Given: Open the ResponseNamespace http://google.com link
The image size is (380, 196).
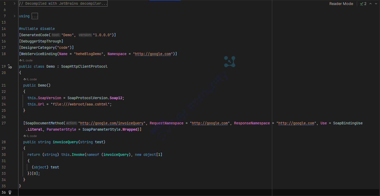Looking at the screenshot, I should click(x=296, y=123).
